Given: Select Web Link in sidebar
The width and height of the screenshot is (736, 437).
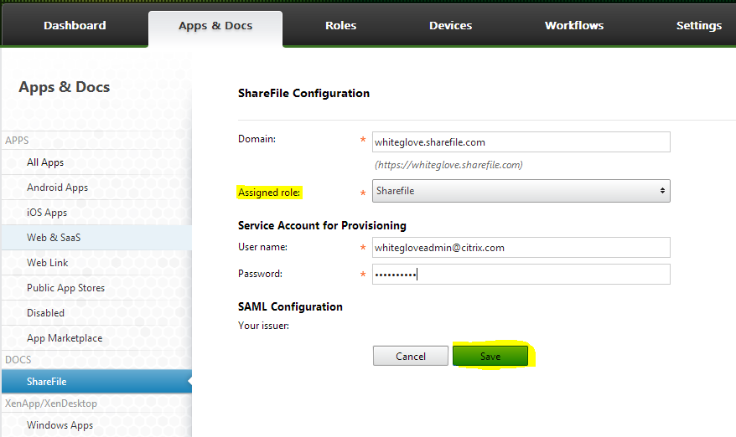Looking at the screenshot, I should click(48, 263).
